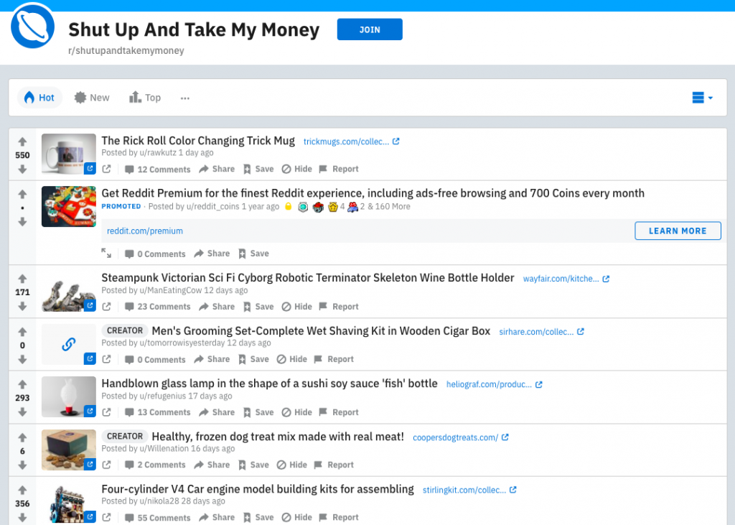
Task: Open external link icon under dog treat post
Action: pyautogui.click(x=106, y=465)
